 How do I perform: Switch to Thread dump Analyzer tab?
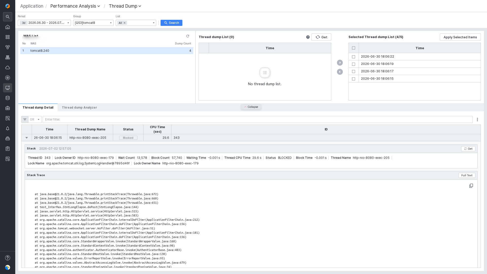(79, 108)
